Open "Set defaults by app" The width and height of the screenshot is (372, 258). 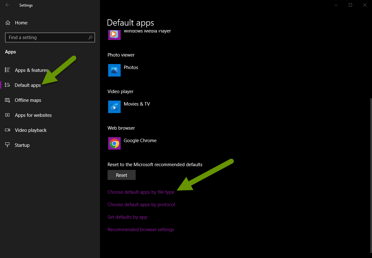(127, 217)
